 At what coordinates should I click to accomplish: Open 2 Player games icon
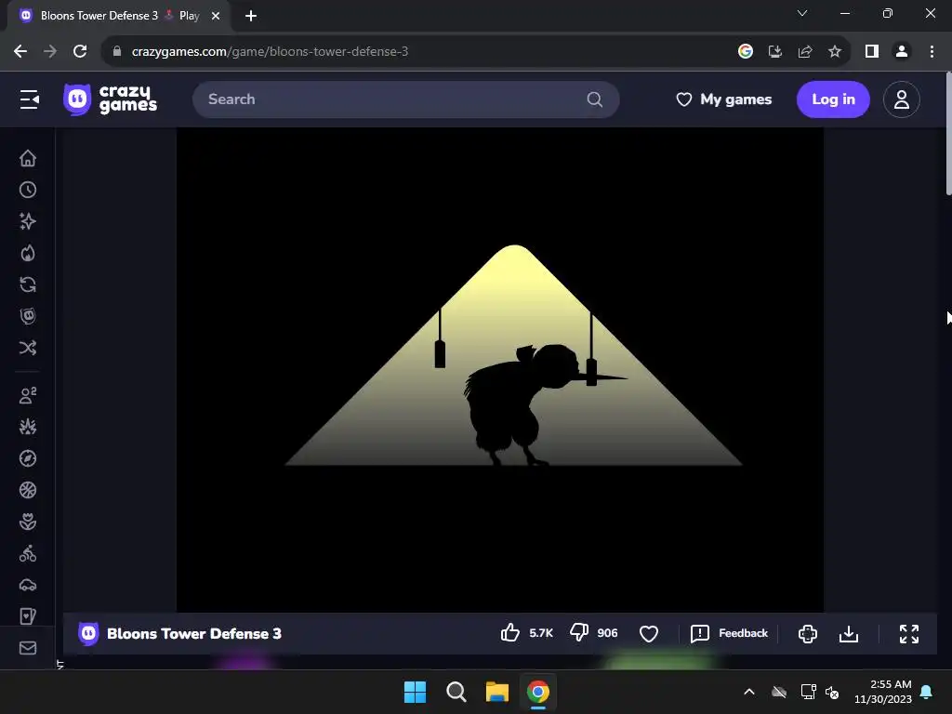(x=28, y=395)
